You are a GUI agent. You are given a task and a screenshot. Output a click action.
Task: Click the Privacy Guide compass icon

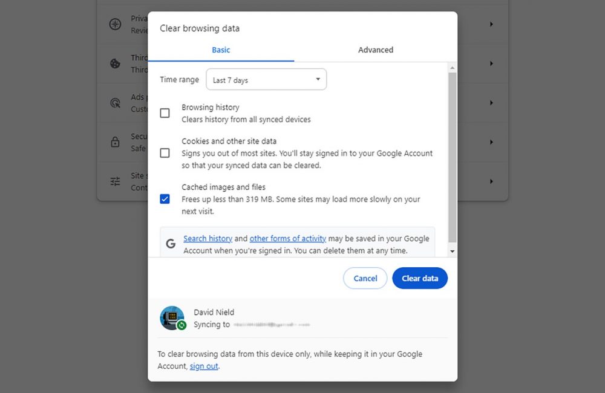point(115,24)
